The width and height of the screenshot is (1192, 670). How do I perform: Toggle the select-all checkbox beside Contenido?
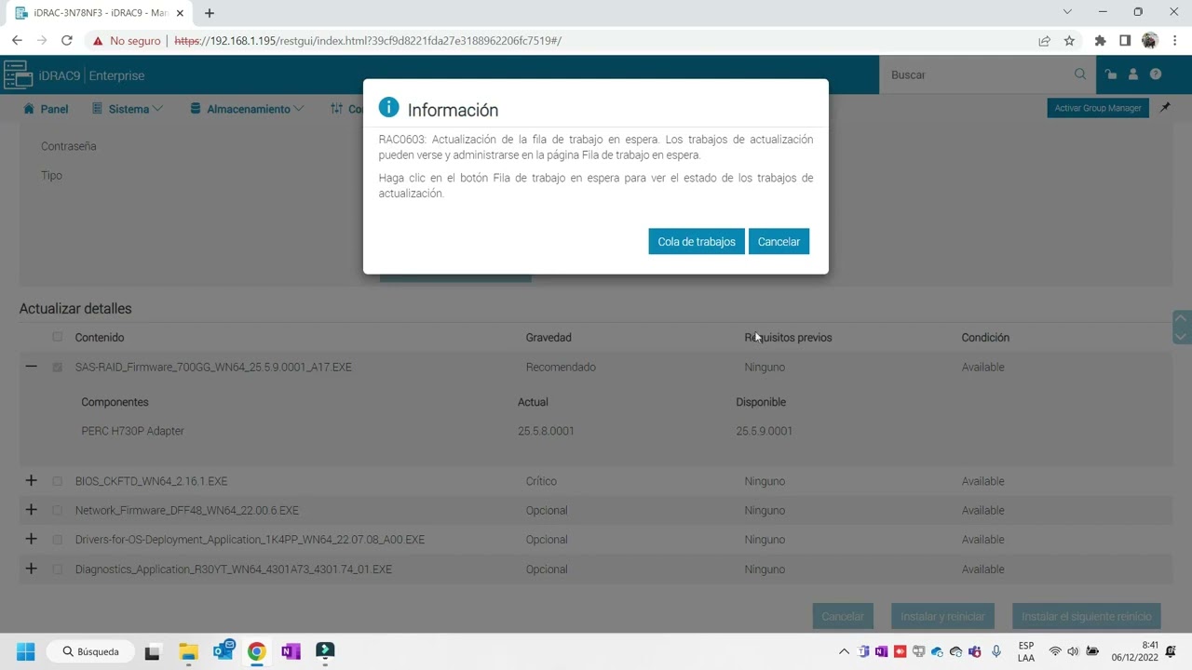[57, 337]
